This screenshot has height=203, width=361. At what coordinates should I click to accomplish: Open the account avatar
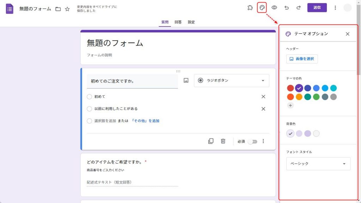(347, 8)
